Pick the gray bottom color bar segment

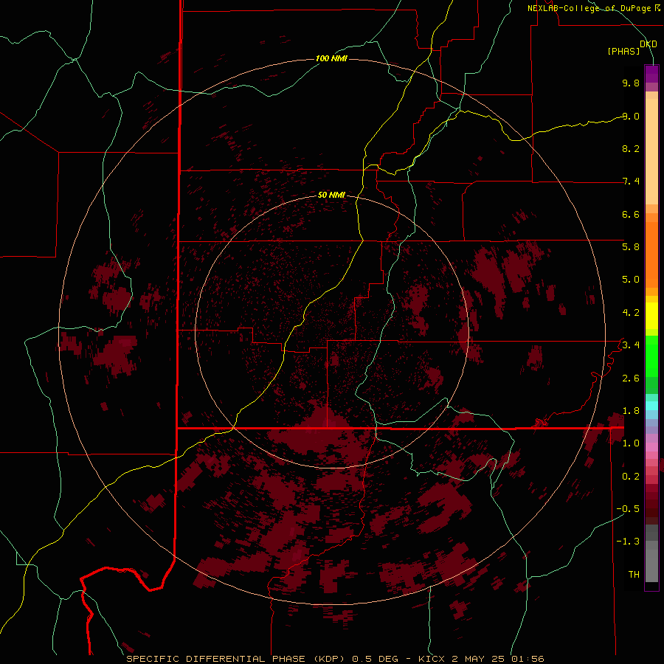click(x=651, y=565)
